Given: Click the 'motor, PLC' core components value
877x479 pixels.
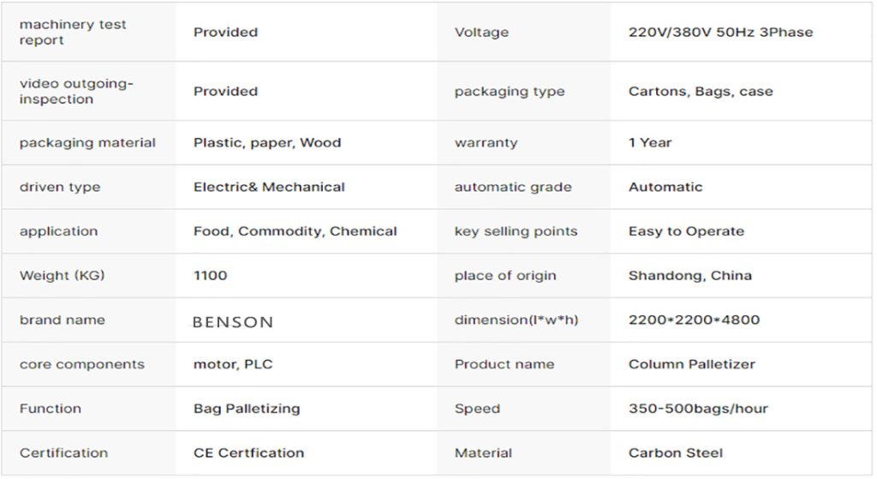Looking at the screenshot, I should pyautogui.click(x=233, y=364).
